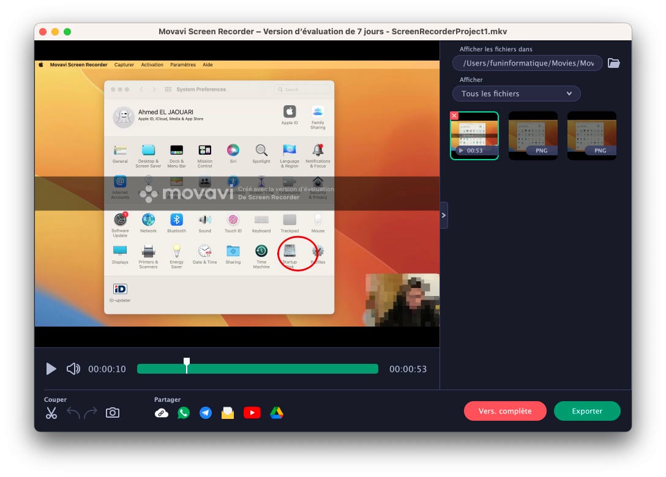The image size is (666, 477).
Task: Click the scissors cut tool
Action: click(51, 413)
